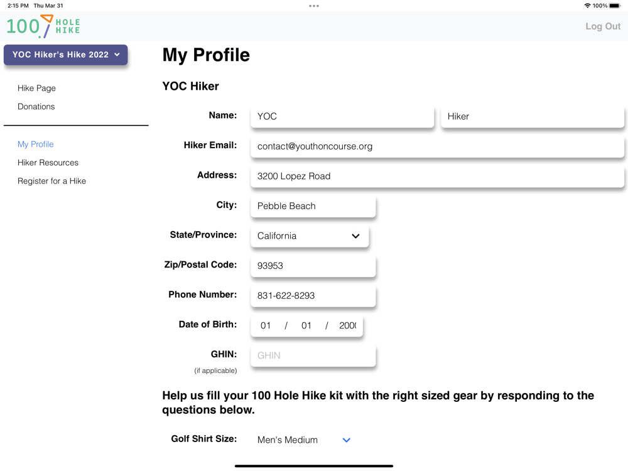Screen dimensions: 628x471
Task: Click the last name field containing Hiker
Action: (x=533, y=116)
